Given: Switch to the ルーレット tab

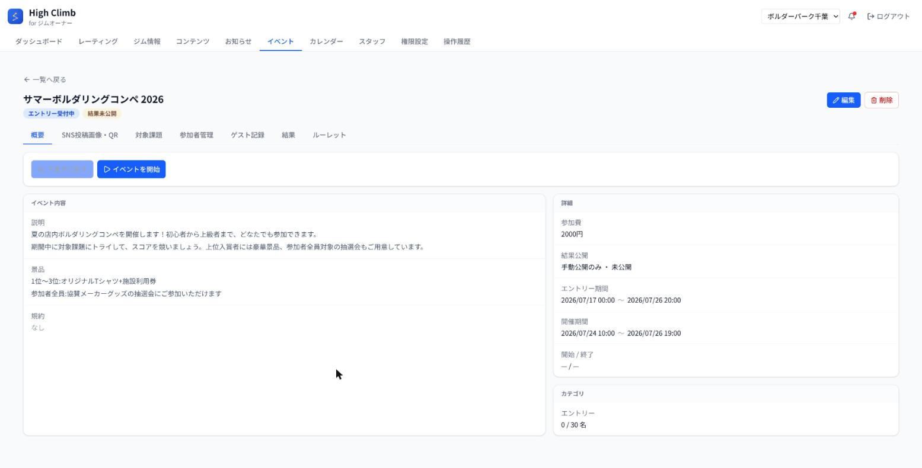Looking at the screenshot, I should click(x=329, y=135).
